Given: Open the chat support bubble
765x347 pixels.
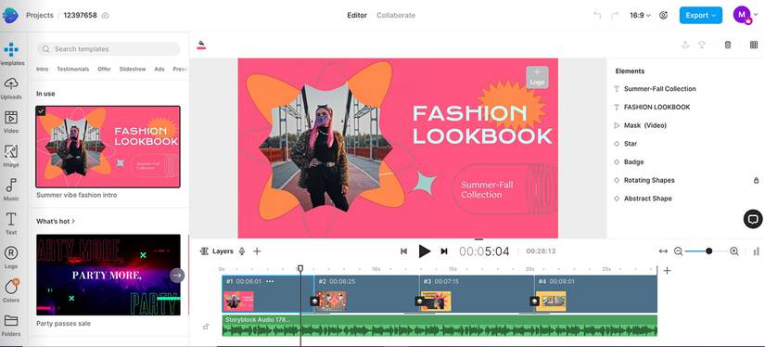Looking at the screenshot, I should (x=753, y=219).
